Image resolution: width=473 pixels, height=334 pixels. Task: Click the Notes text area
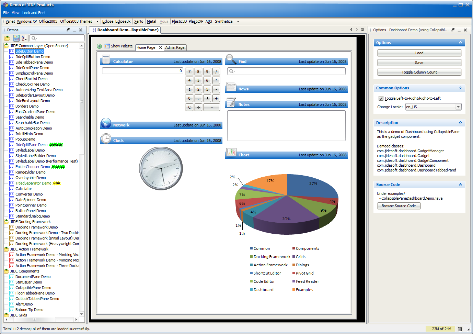(x=286, y=125)
